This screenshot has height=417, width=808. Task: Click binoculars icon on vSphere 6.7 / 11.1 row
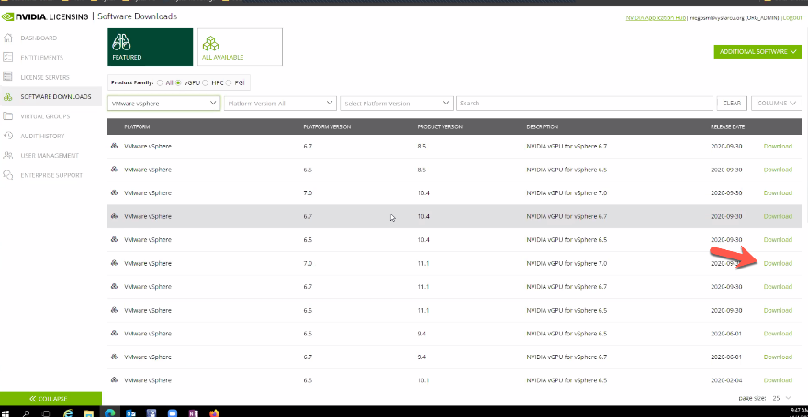click(114, 286)
